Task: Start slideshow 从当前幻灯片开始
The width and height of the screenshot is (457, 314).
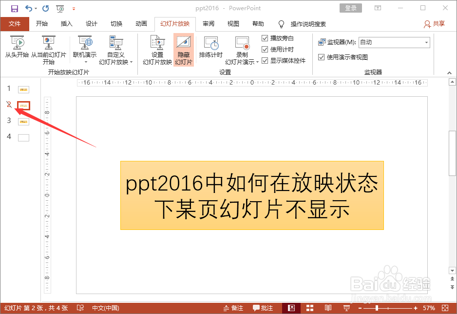Action: pyautogui.click(x=49, y=50)
